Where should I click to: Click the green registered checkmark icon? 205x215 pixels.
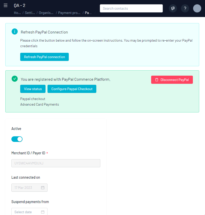[15, 79]
